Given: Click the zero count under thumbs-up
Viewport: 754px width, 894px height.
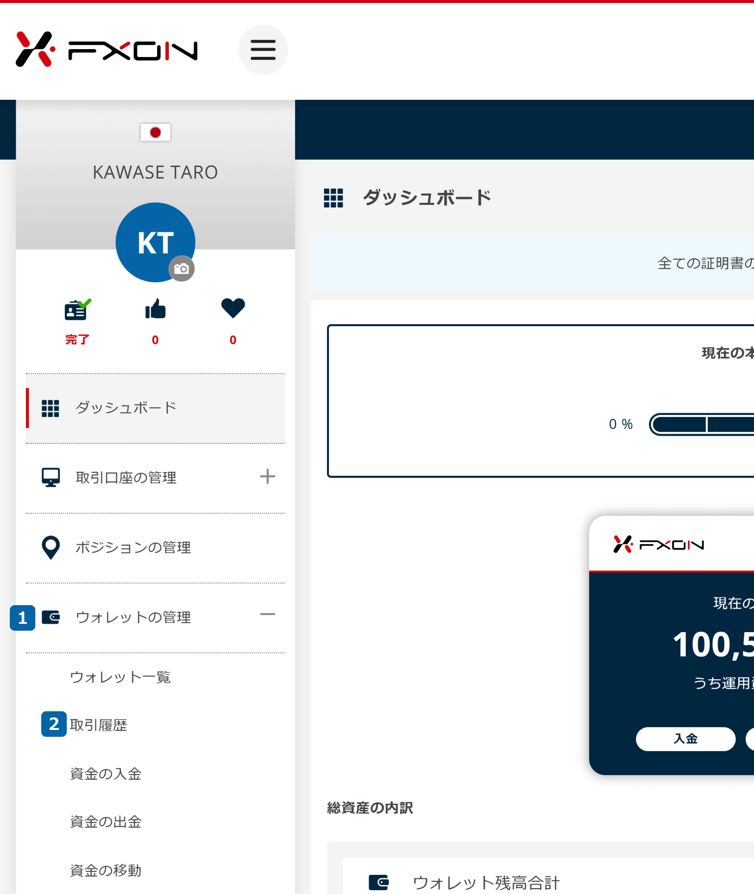Looking at the screenshot, I should pos(155,340).
